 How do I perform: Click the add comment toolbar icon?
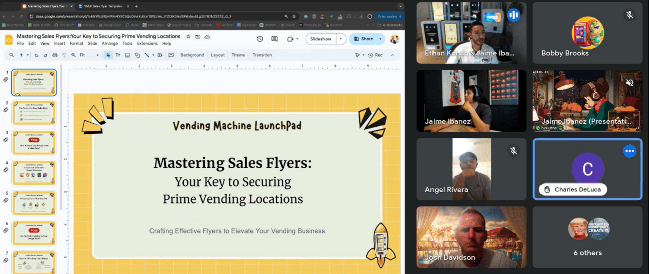pos(171,55)
